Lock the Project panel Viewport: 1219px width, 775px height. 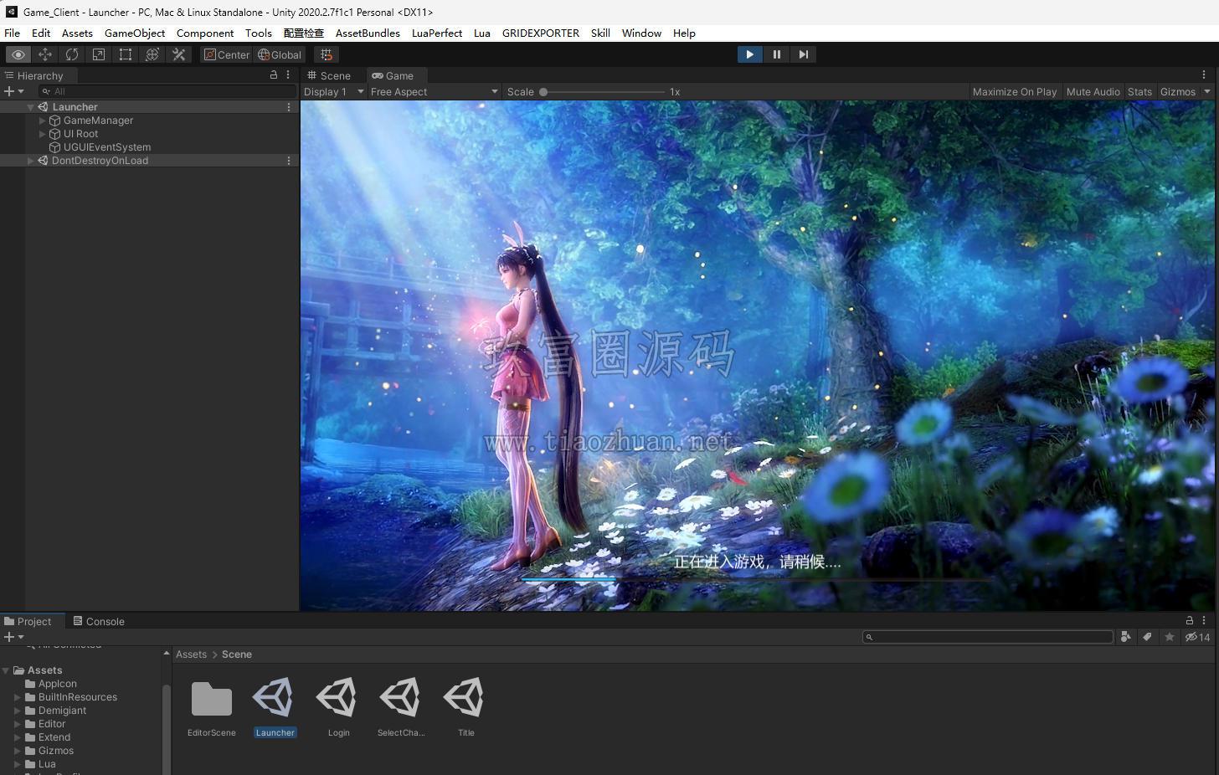pos(1189,621)
